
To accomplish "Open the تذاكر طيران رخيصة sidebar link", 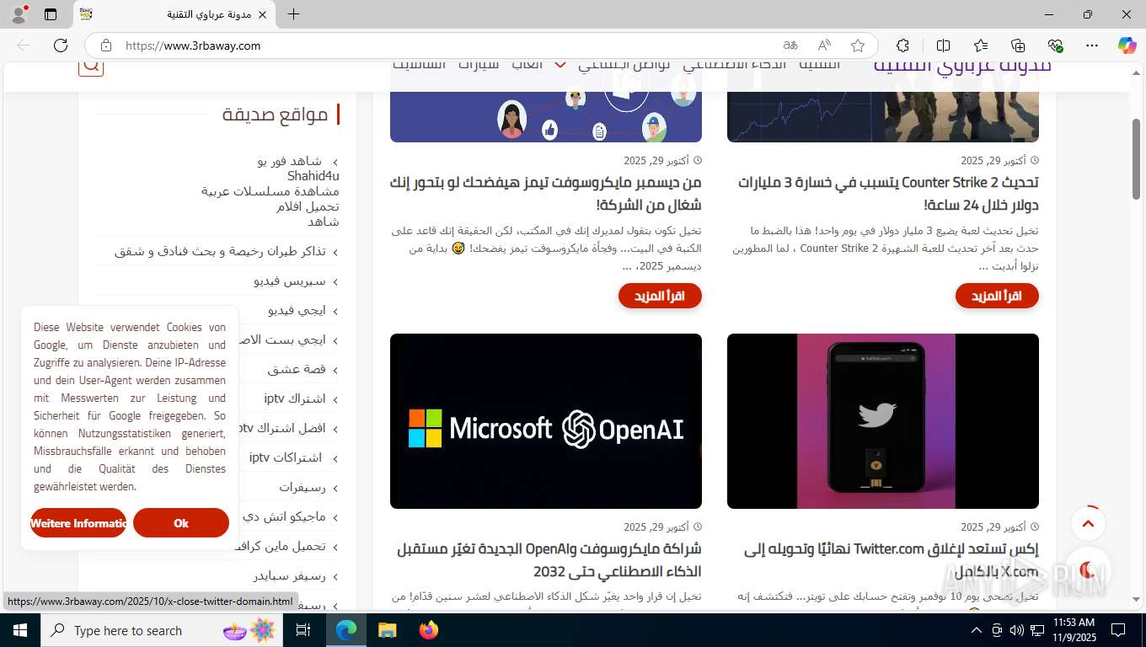I will [x=220, y=251].
